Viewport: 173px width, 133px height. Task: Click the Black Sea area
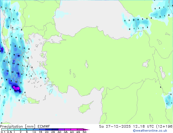[x=90, y=16]
